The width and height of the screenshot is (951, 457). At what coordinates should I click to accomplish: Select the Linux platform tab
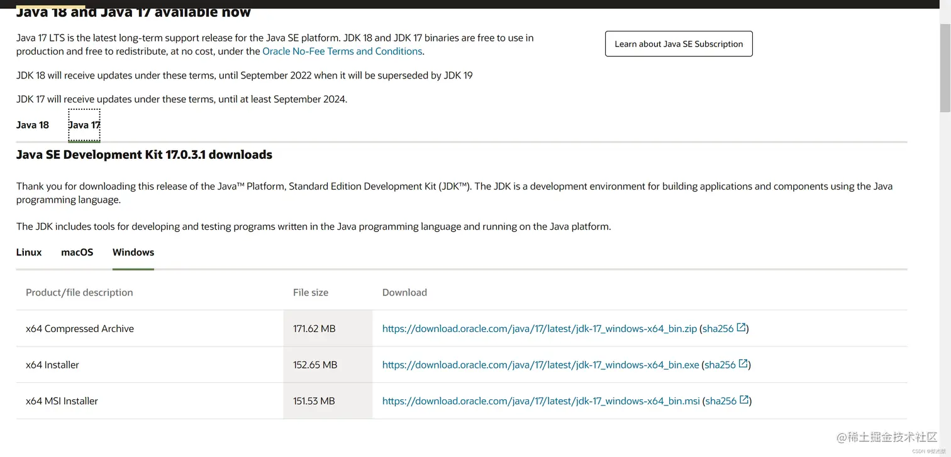[29, 252]
